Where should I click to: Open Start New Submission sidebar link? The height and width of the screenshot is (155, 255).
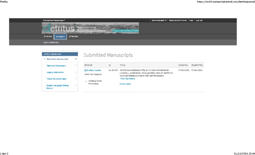click(x=56, y=66)
